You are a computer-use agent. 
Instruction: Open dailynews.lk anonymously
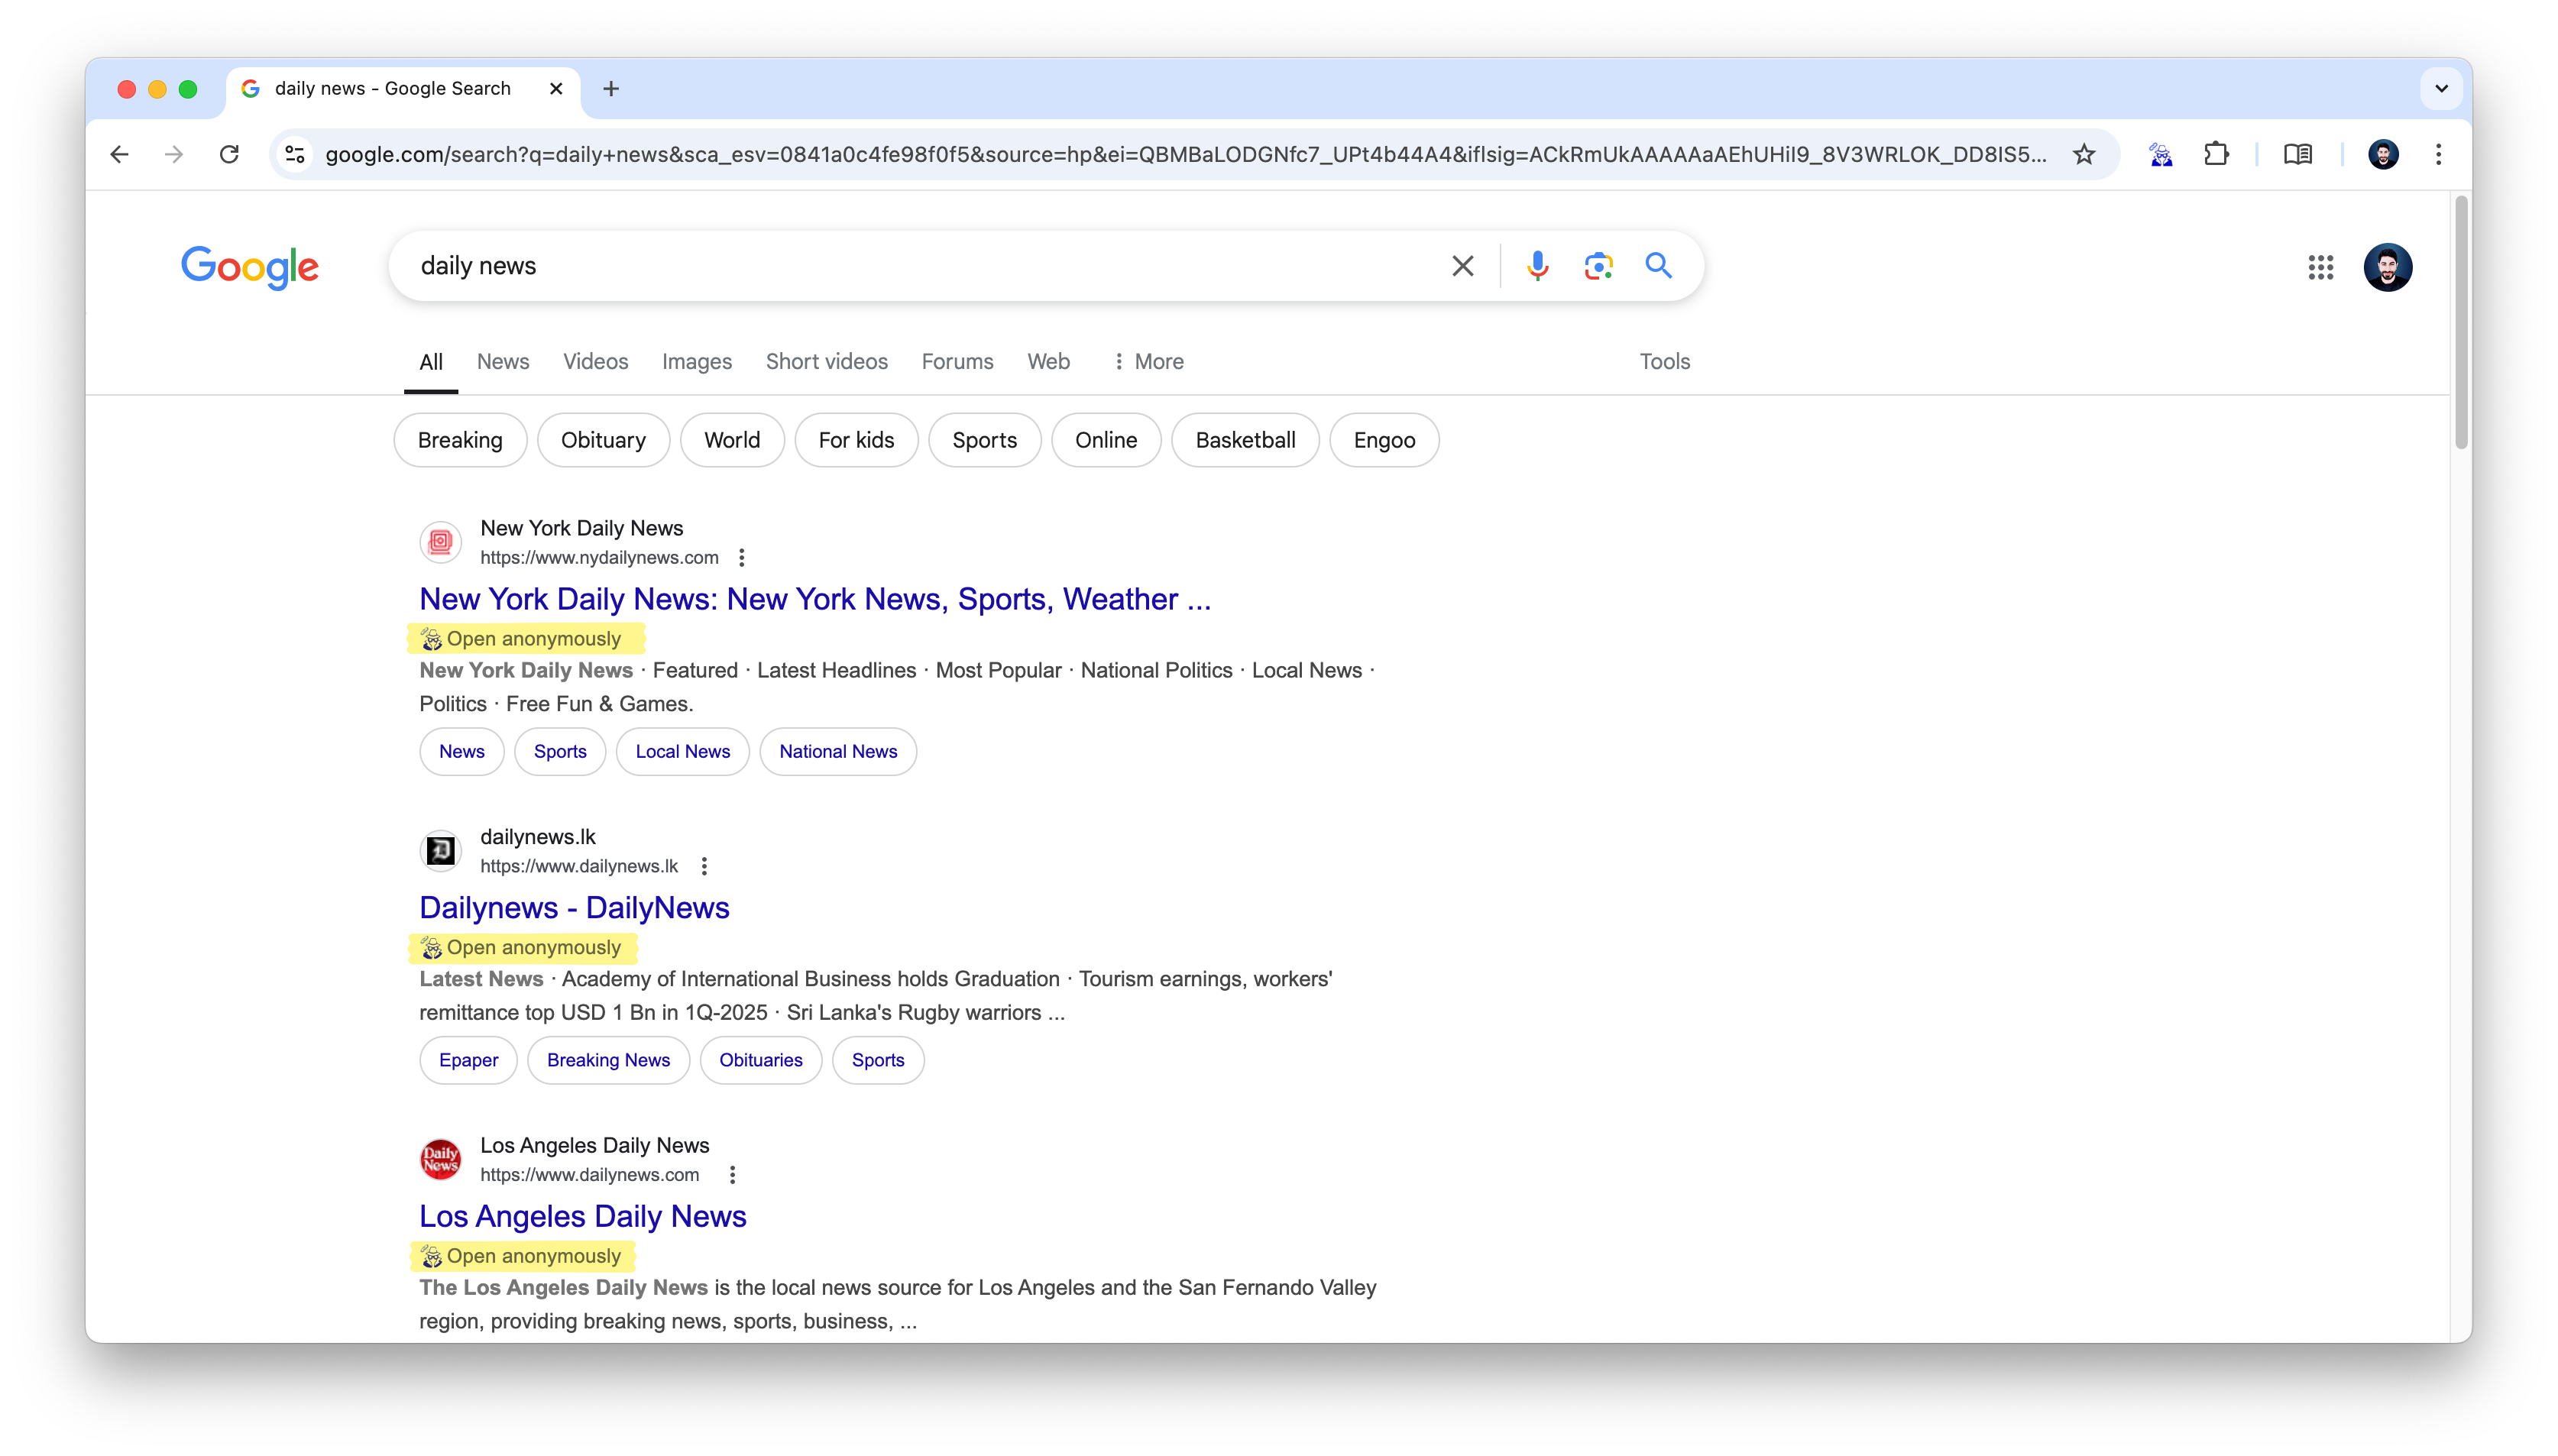tap(522, 948)
